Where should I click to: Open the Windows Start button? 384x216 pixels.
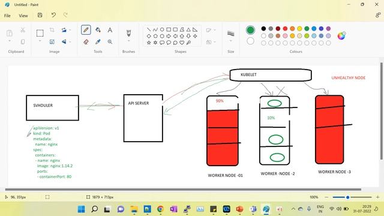pyautogui.click(x=82, y=209)
